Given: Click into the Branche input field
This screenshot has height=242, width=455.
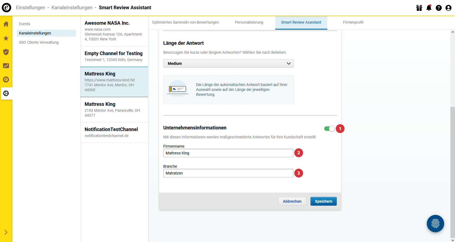Looking at the screenshot, I should (228, 173).
